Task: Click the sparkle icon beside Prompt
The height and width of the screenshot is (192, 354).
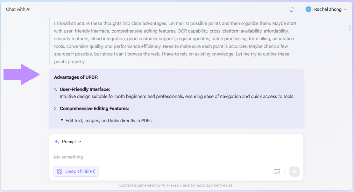Action: click(x=57, y=142)
